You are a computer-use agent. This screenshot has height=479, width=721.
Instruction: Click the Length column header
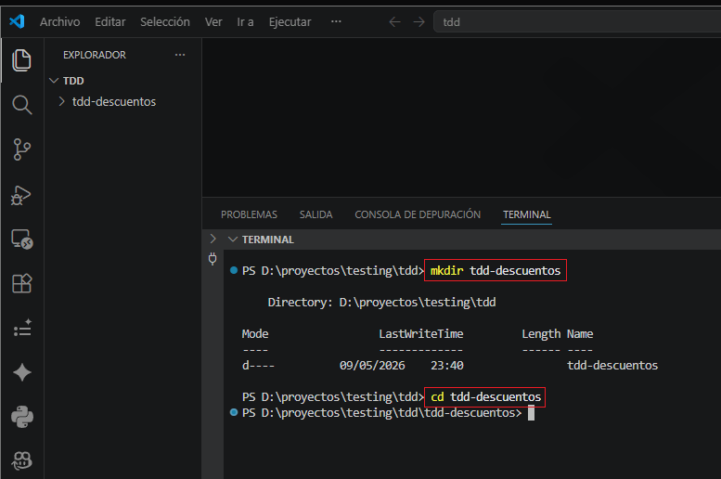(541, 333)
